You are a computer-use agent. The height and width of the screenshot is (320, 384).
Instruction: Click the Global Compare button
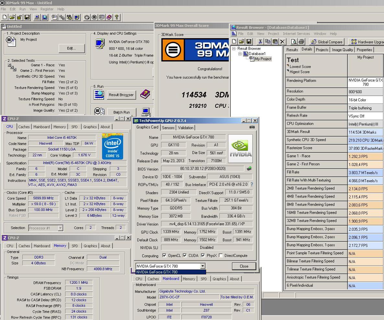(x=327, y=42)
